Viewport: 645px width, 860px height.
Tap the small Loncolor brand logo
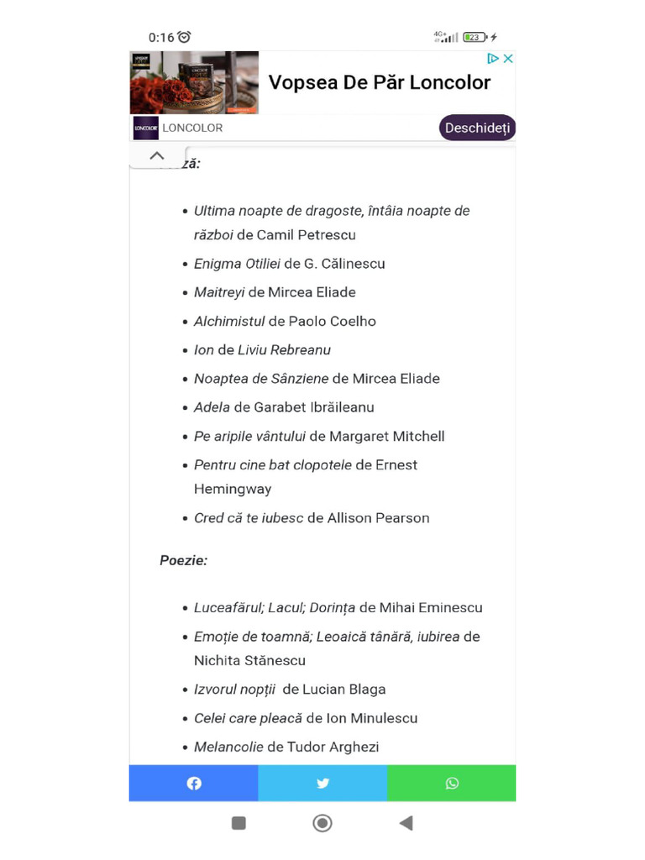[145, 128]
